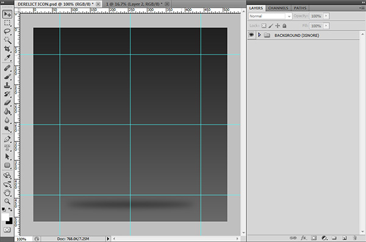Create a new layer group
The image size is (366, 242).
point(334,238)
